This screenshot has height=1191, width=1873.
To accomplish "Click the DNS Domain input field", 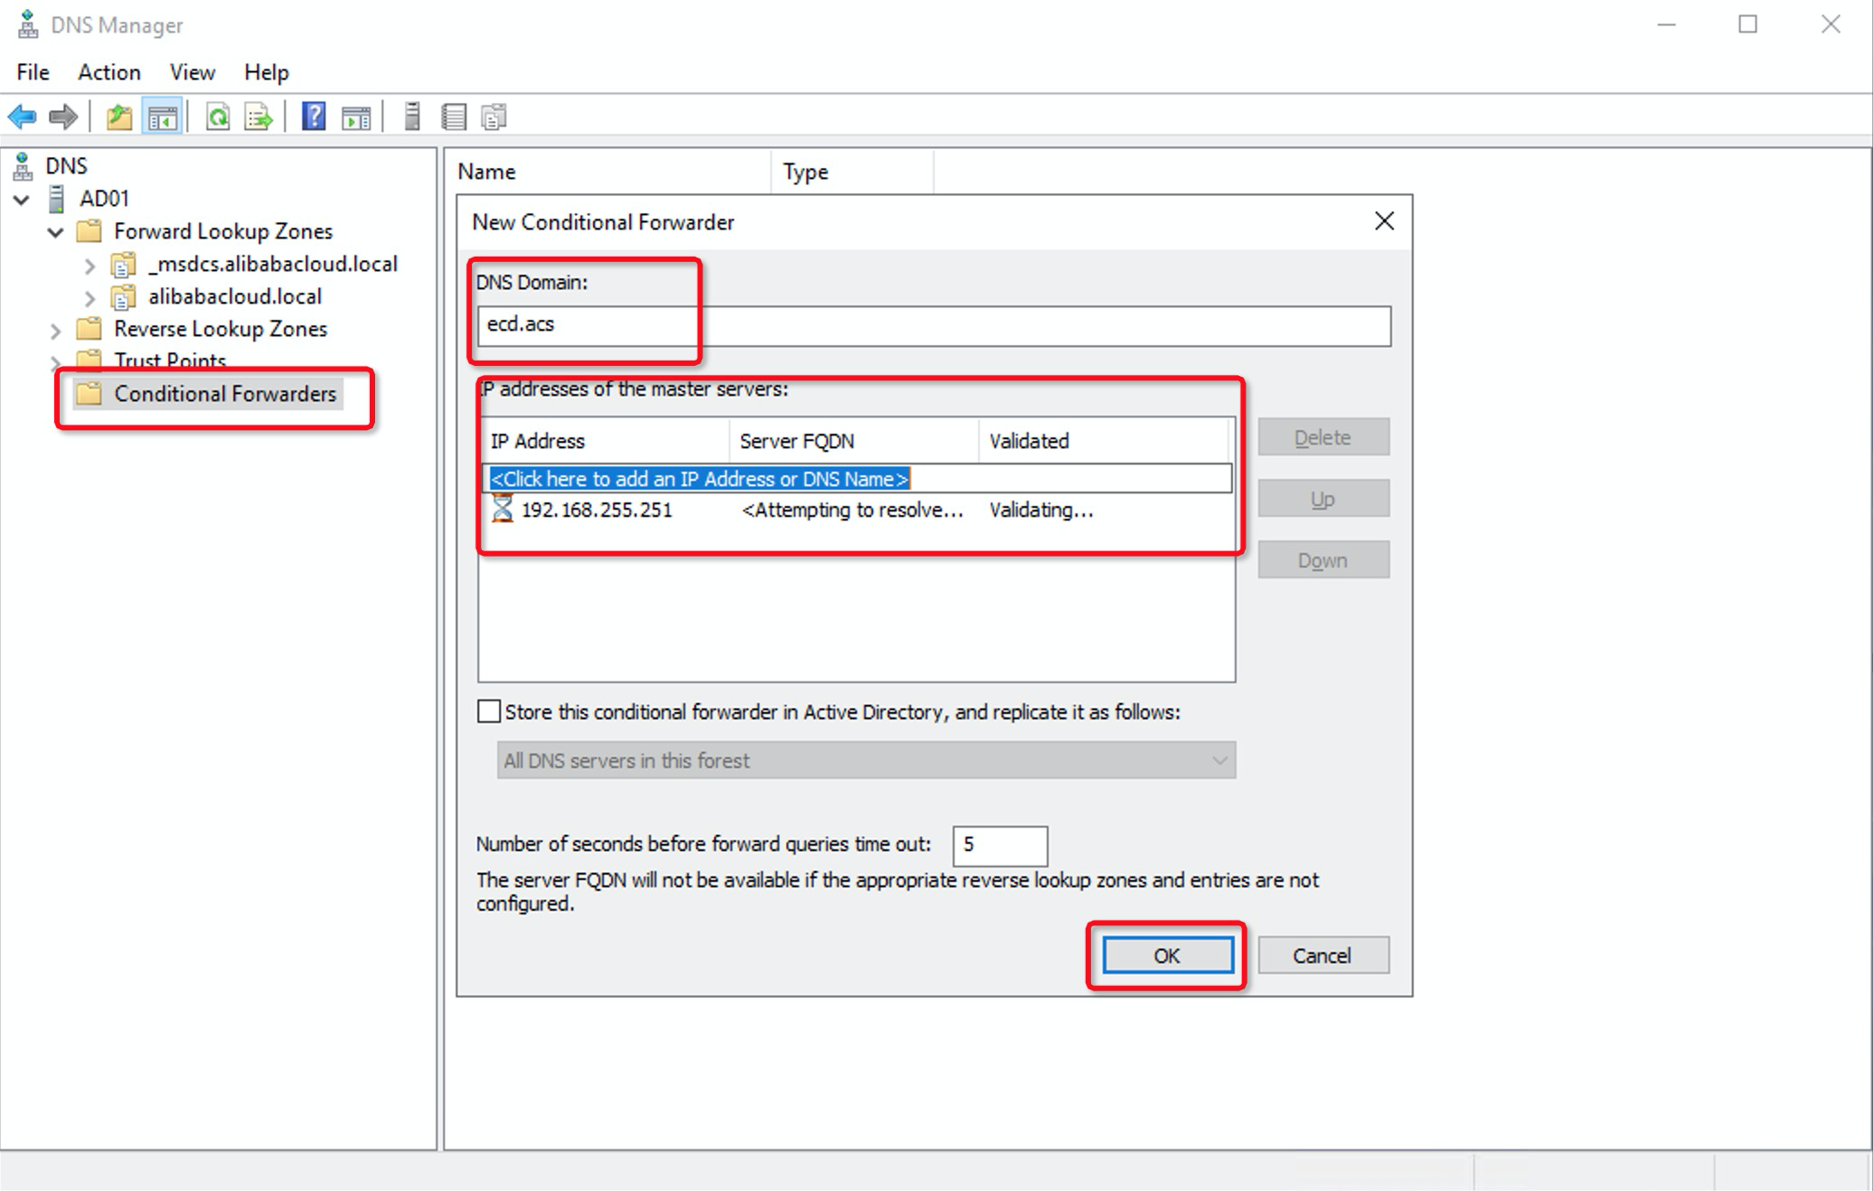I will tap(933, 325).
